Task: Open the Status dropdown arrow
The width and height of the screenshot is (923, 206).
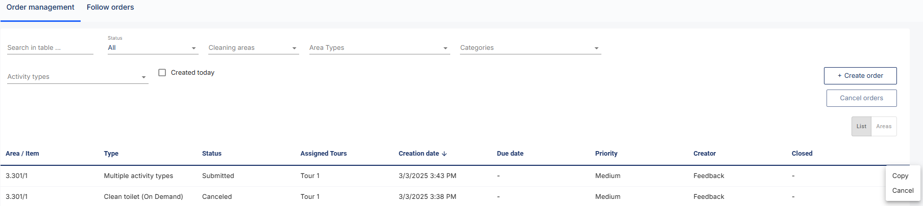Action: [193, 48]
